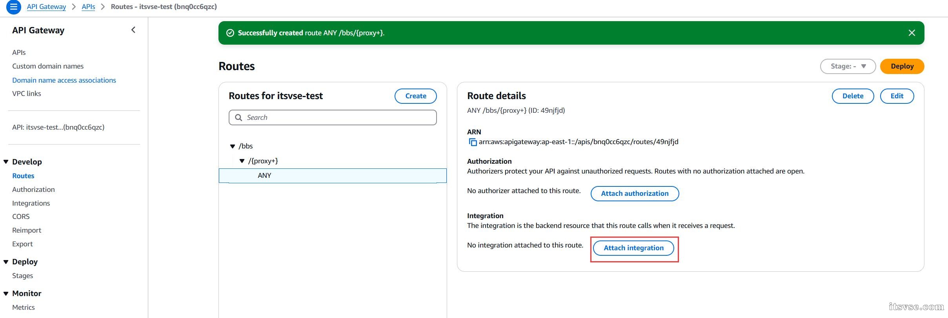Image resolution: width=948 pixels, height=318 pixels.
Task: Collapse the /{proxy+} route tree node
Action: click(242, 161)
